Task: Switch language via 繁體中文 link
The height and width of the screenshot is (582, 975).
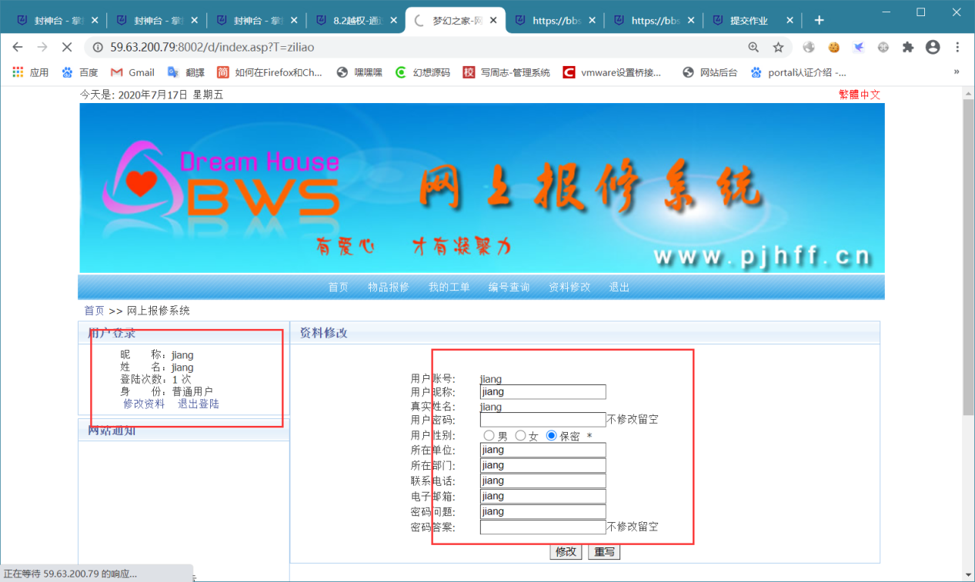Action: point(860,95)
